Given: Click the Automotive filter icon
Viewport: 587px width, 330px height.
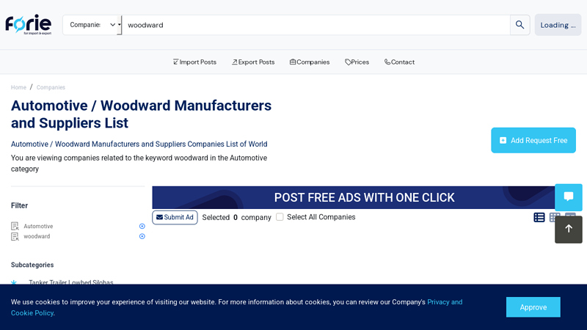Looking at the screenshot, I should point(15,226).
